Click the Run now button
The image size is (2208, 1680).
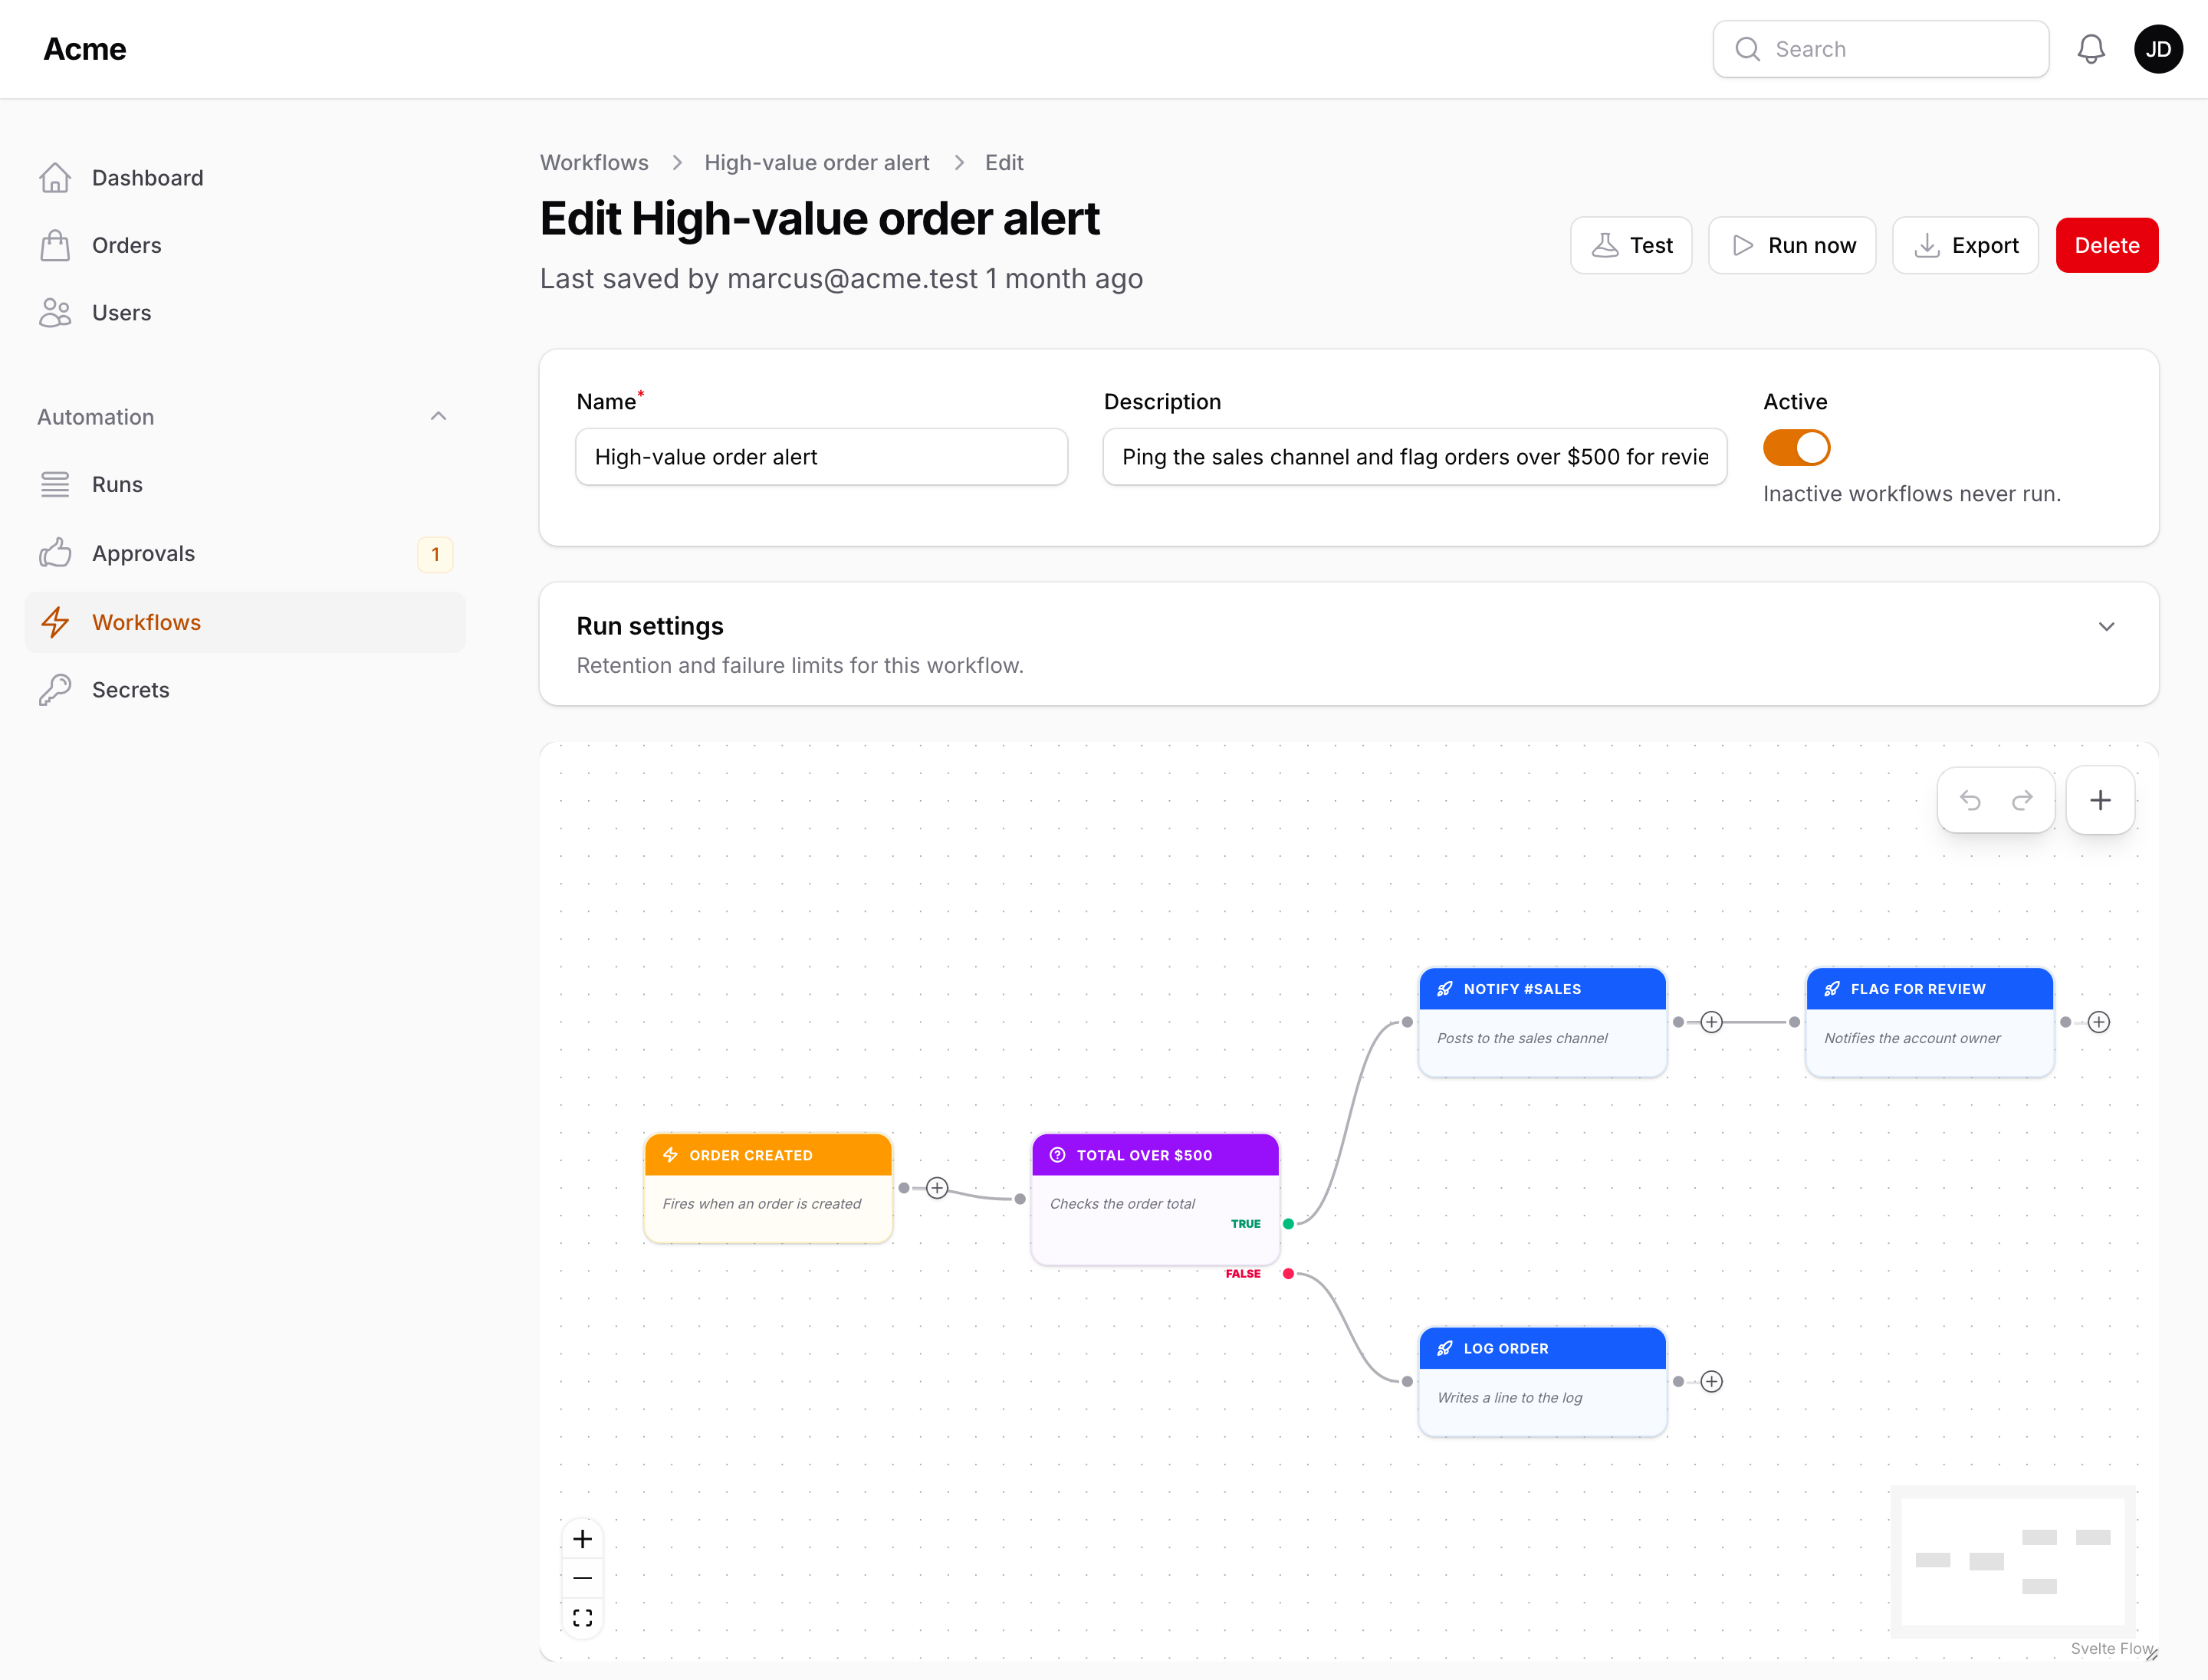point(1792,245)
